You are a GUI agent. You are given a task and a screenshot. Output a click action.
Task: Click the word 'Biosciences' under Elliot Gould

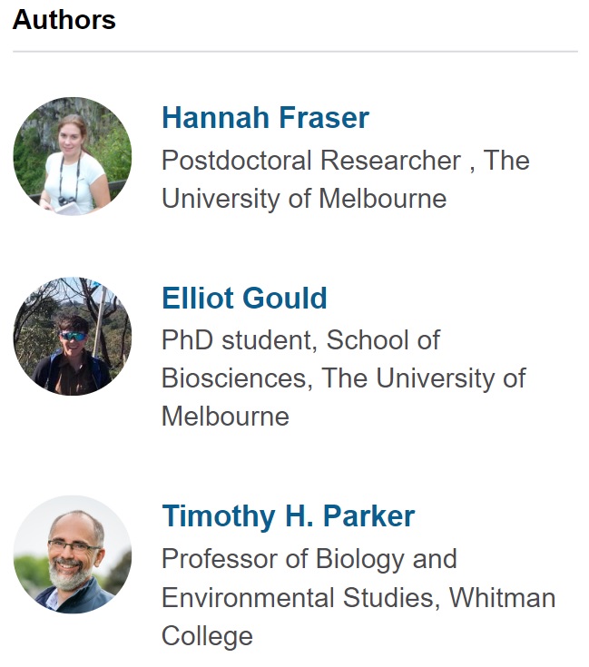(233, 378)
